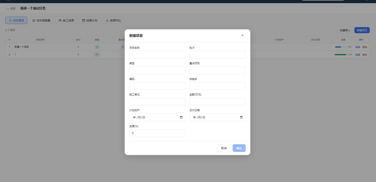
Task: Click the 交付日期 date text area
Action: (x=199, y=117)
